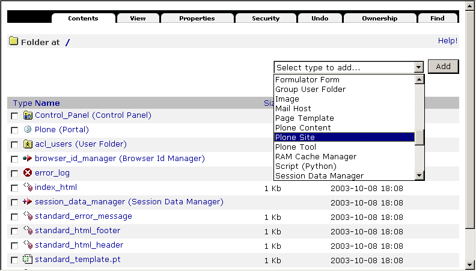Screen dimensions: 476x271
Task: Pick Image in the add list
Action: [x=344, y=99]
